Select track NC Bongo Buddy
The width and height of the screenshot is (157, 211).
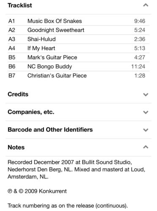pos(50,66)
